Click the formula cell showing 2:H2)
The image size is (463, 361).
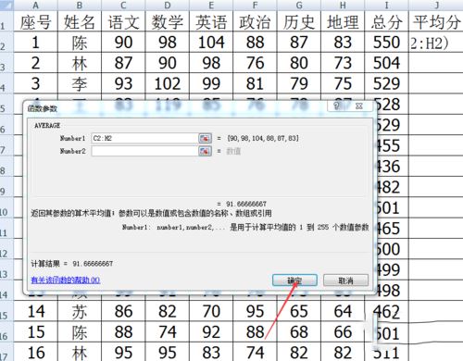tap(436, 43)
